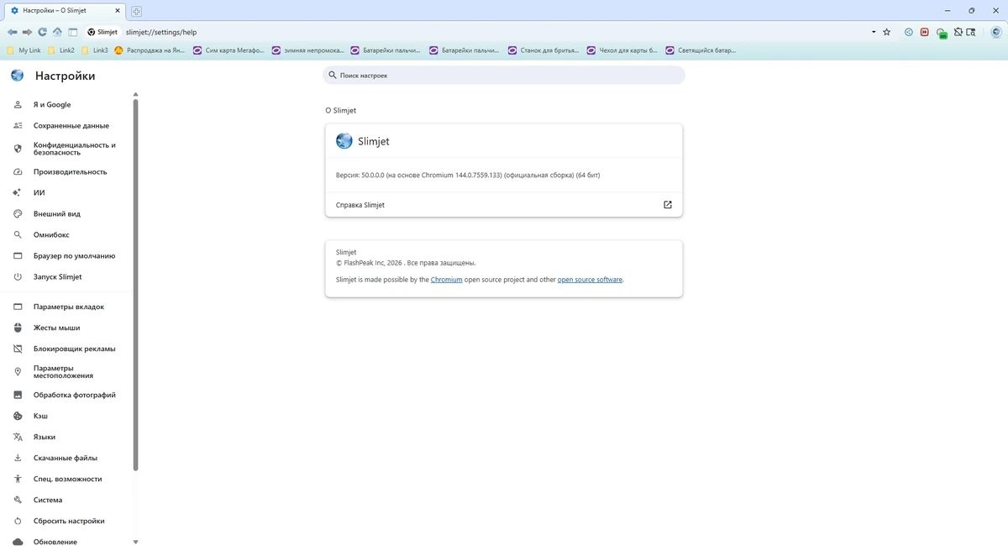The image size is (1008, 546).
Task: Click Параметры местоположения pin icon
Action: click(18, 372)
